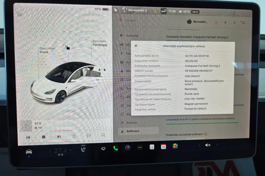
Task: Tap info icon beside Preferințe actualizări software
Action: [206, 134]
